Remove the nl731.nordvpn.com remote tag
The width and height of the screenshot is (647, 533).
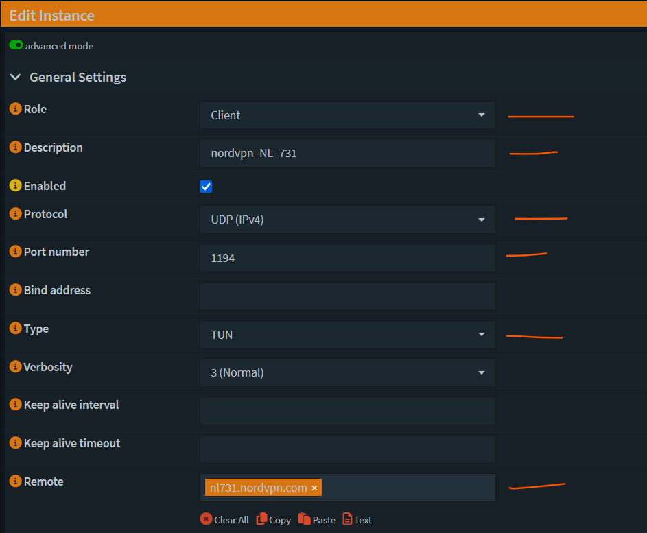(x=314, y=488)
